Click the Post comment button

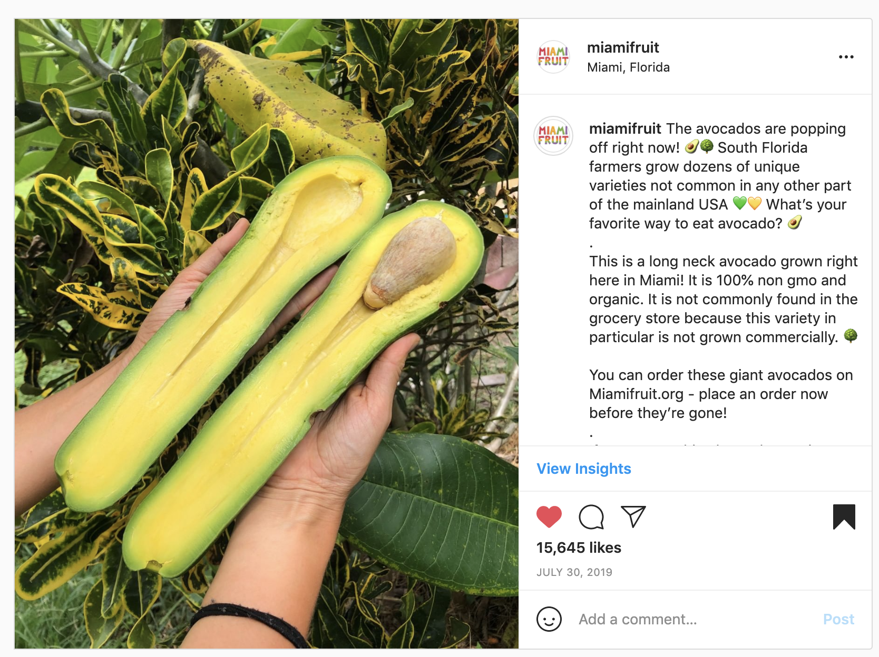click(838, 619)
